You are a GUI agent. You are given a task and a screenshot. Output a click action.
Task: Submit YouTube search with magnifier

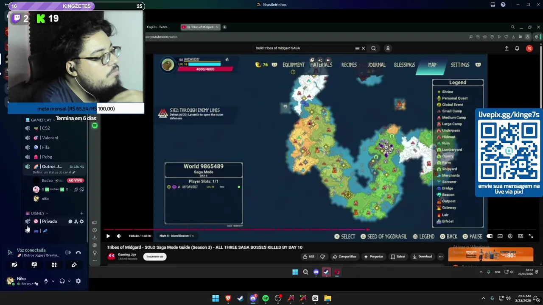point(373,48)
